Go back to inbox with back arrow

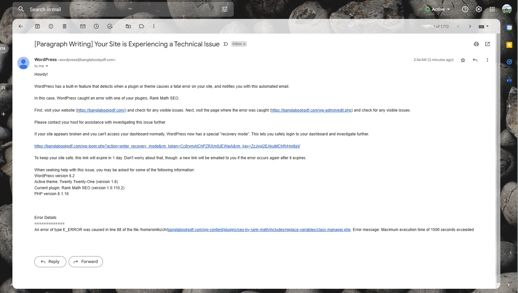tap(21, 26)
